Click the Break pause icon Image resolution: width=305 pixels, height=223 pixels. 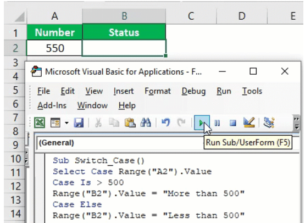coord(217,123)
